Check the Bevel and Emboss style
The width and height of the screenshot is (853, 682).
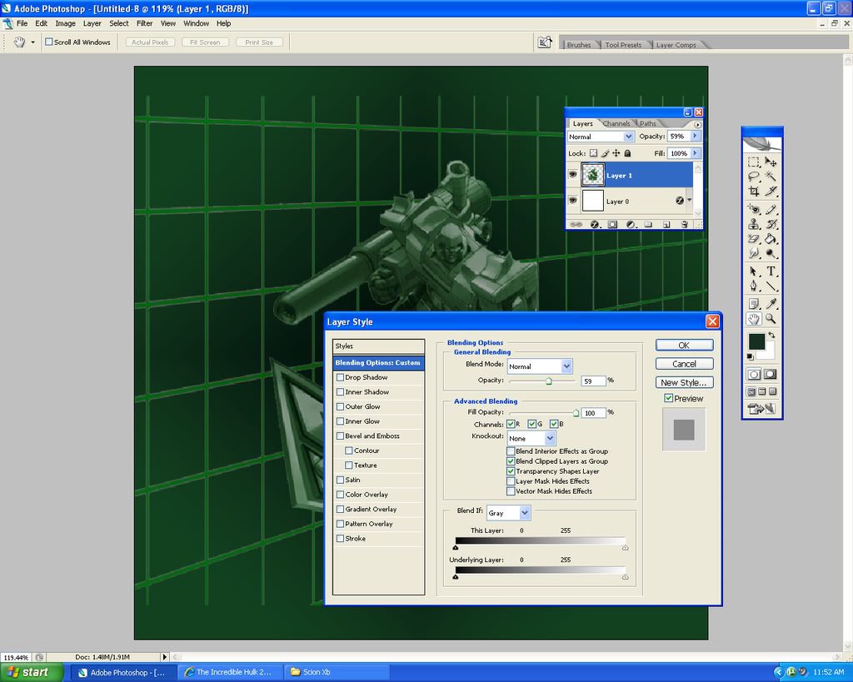click(340, 436)
